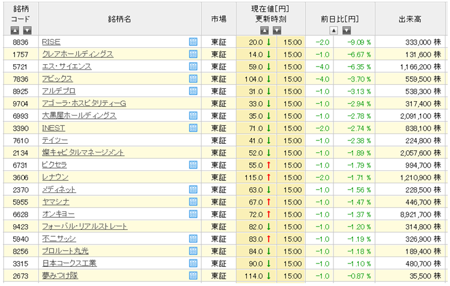Viewport: 450px width, 286px height.
Task: Open calendar icon for 不二サッシ row
Action: tap(193, 239)
